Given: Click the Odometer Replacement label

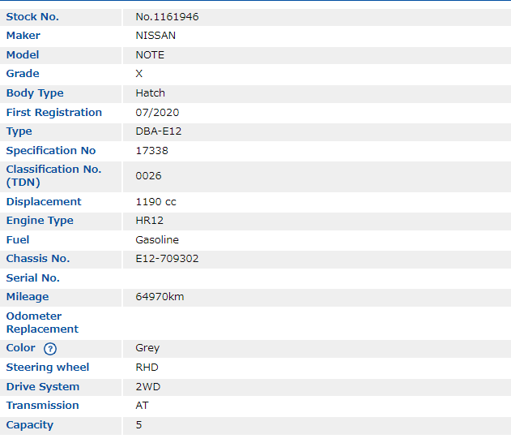Looking at the screenshot, I should pyautogui.click(x=42, y=323).
